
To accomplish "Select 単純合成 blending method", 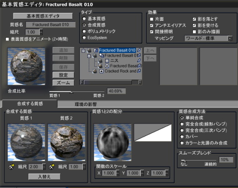I will point(182,118).
